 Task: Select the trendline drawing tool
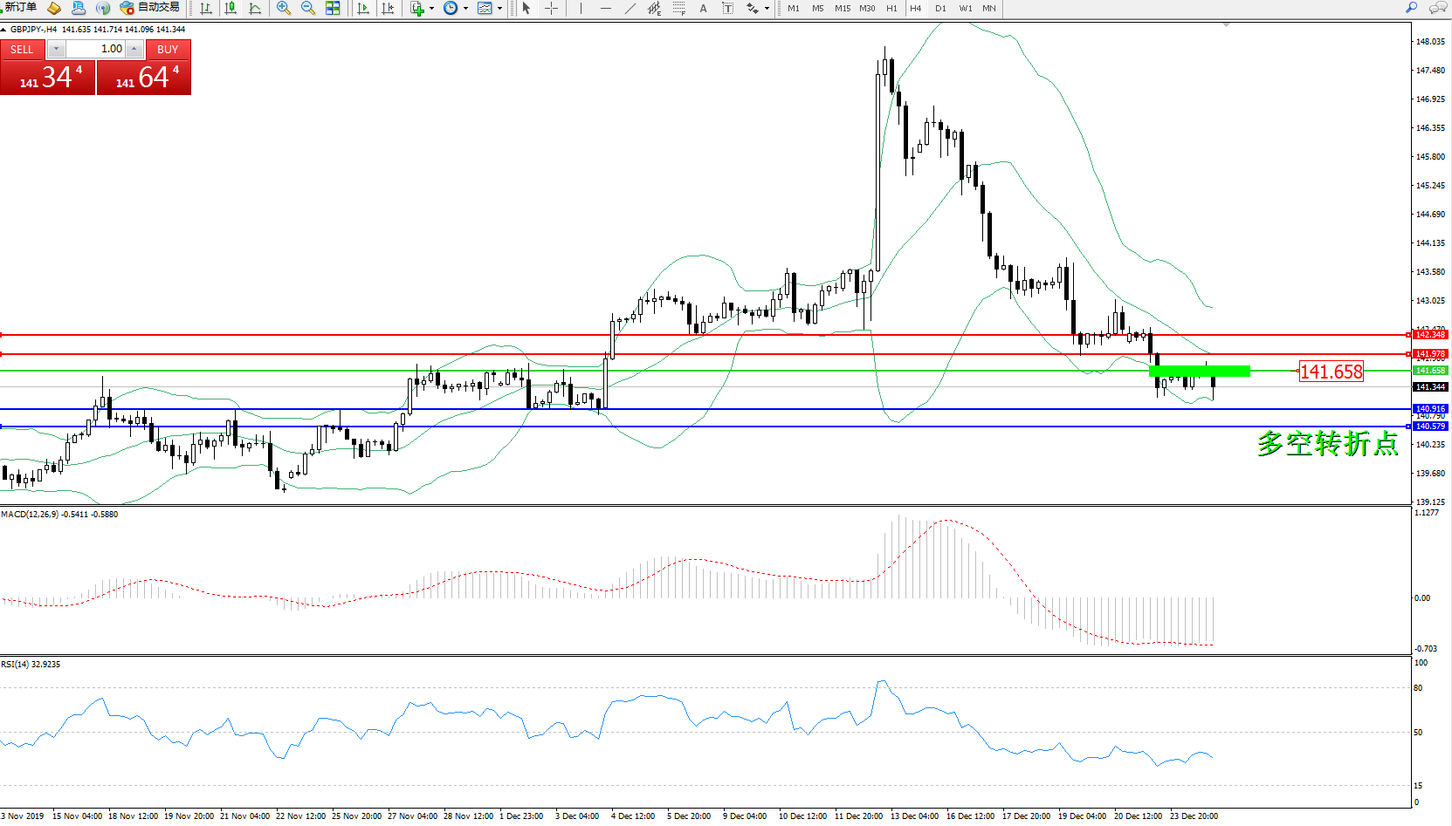(x=630, y=8)
